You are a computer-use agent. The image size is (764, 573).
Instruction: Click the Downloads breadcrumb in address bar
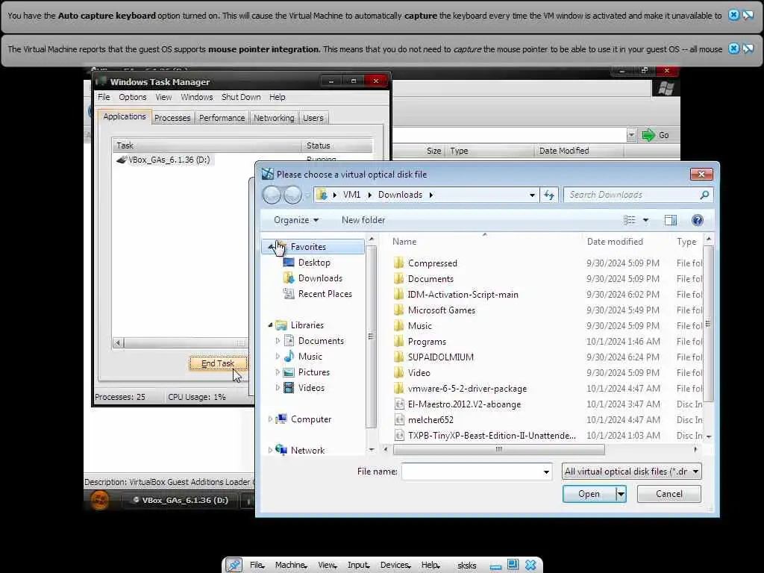[x=400, y=195]
